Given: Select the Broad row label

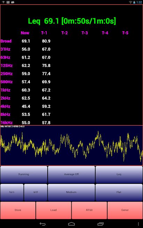Looking at the screenshot, I should (x=6, y=41).
